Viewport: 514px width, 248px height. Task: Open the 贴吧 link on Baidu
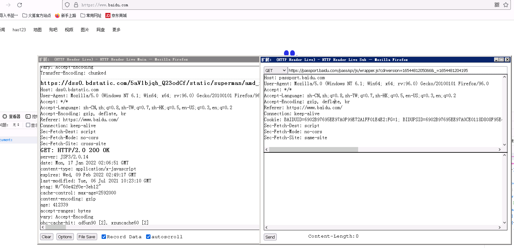coord(53,30)
